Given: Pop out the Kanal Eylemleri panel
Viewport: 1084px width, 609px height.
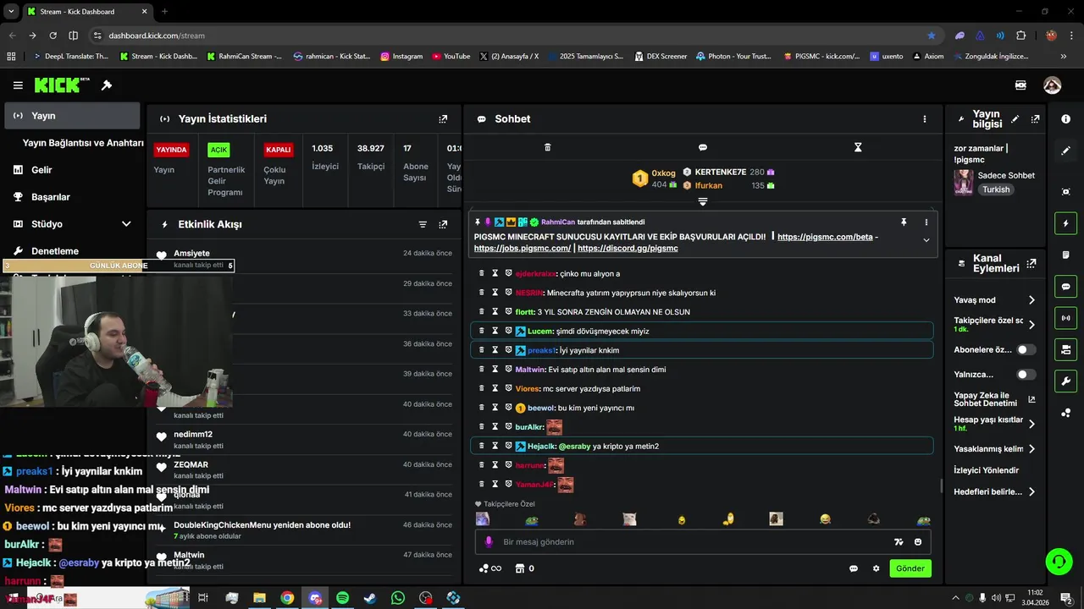Looking at the screenshot, I should point(1031,263).
